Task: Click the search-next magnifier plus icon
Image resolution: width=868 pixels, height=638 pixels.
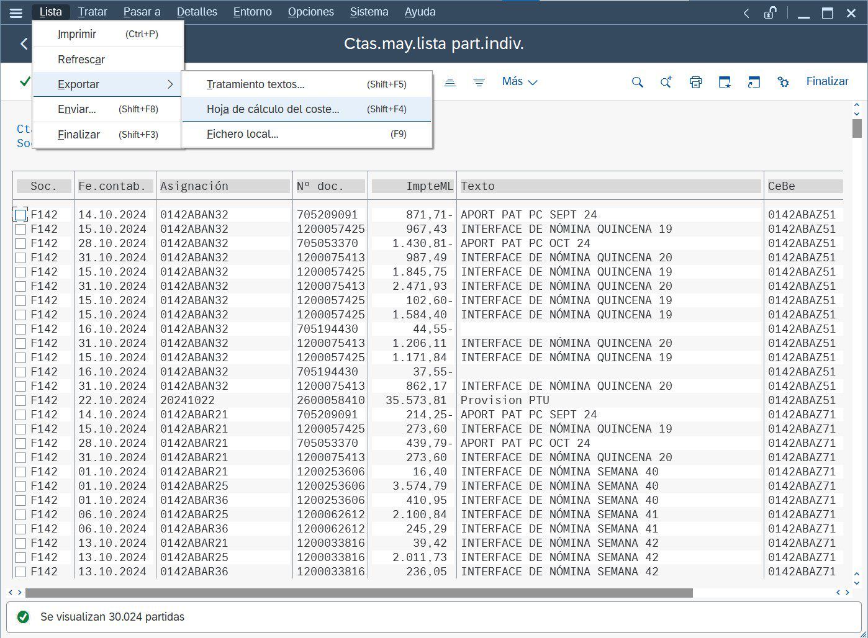Action: coord(666,82)
